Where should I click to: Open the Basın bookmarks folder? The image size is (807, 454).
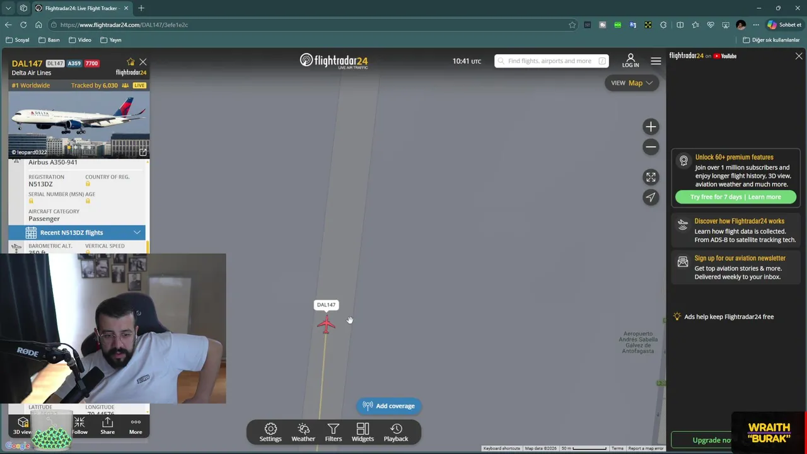(x=49, y=40)
